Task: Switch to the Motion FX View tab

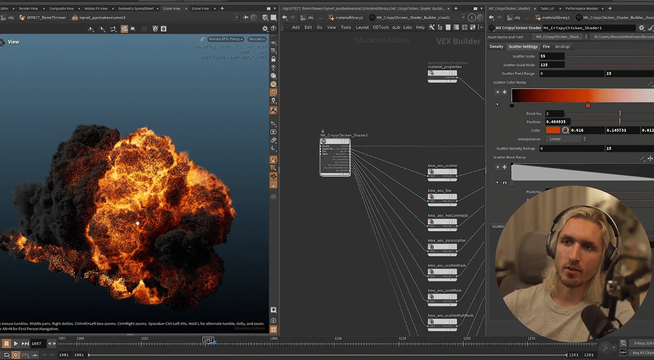Action: point(96,8)
